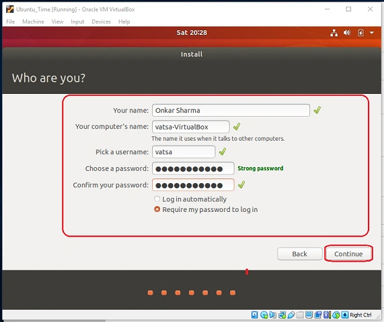384x322 pixels.
Task: Click the Pick a username: label
Action: tap(122, 152)
